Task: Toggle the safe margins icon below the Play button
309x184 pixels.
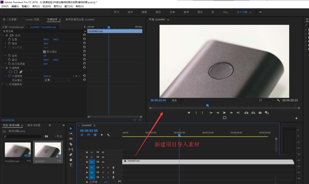Action: click(224, 118)
